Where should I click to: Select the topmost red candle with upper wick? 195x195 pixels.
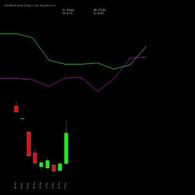16,109
